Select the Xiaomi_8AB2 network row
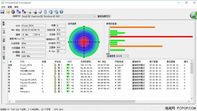The width and height of the screenshot is (197, 111). (99, 74)
